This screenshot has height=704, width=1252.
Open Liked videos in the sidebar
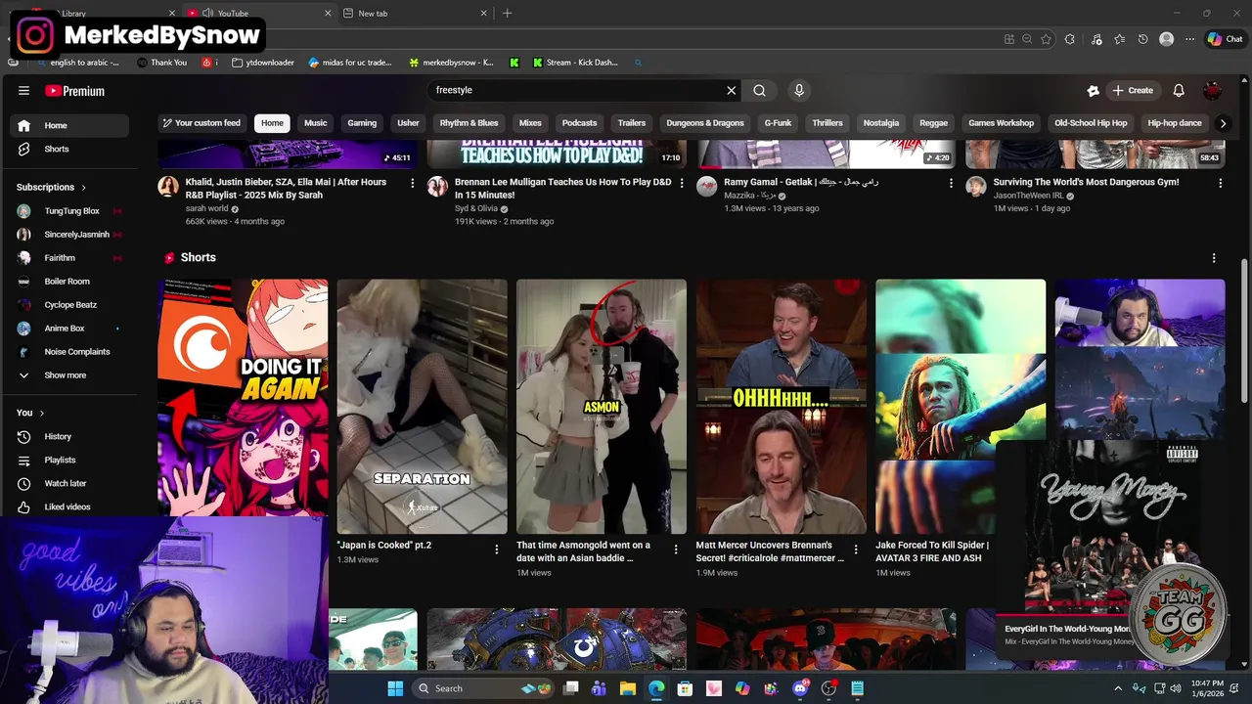[x=69, y=506]
